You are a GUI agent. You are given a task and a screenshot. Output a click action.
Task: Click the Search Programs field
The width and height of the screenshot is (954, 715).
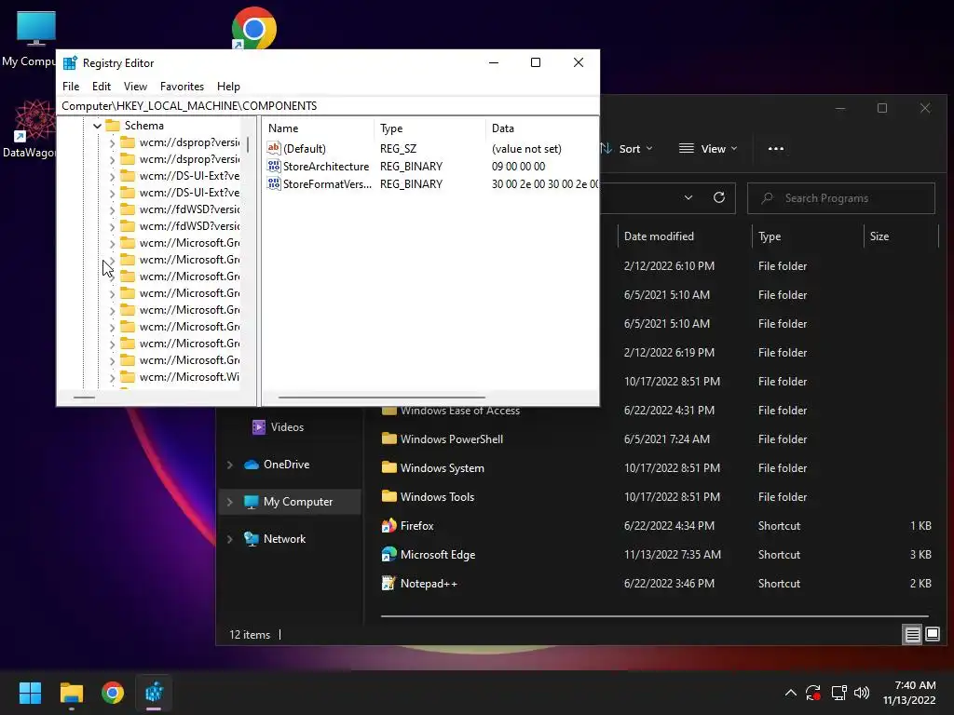(x=841, y=198)
